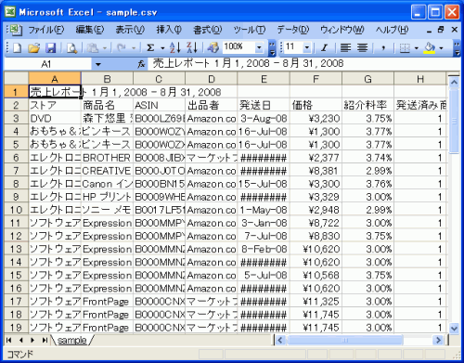Open the 編集(E) menu
Image resolution: width=464 pixels, height=363 pixels.
click(x=90, y=30)
